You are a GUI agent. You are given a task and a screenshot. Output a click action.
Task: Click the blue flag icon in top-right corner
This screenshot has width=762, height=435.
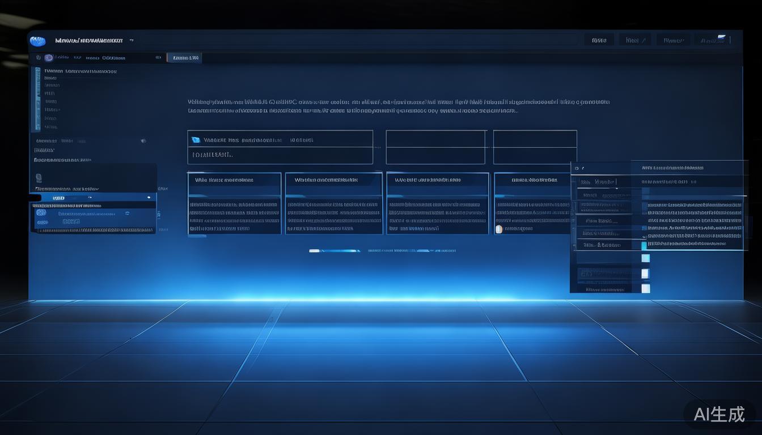pyautogui.click(x=721, y=39)
